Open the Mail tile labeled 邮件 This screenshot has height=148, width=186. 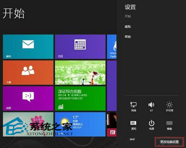pos(28,47)
